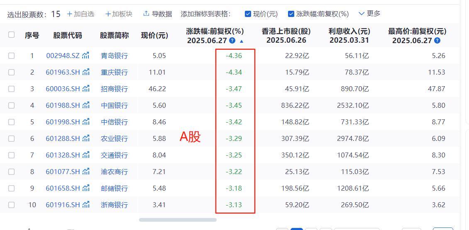The image size is (469, 230).
Task: Select row checkbox for 招商银行
Action: [x=11, y=89]
